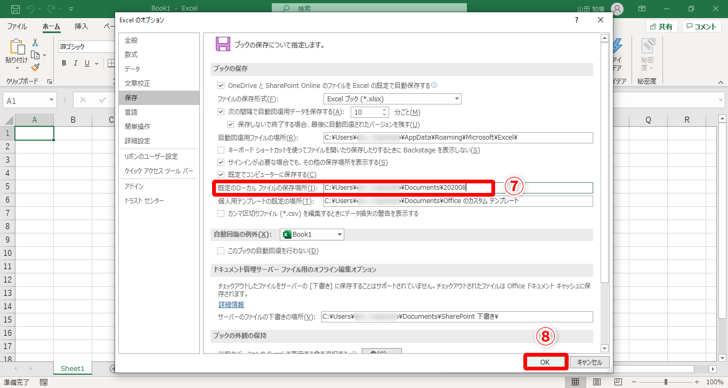728x388 pixels.
Task: Open the クリップボード dialog launcher
Action: 50,82
